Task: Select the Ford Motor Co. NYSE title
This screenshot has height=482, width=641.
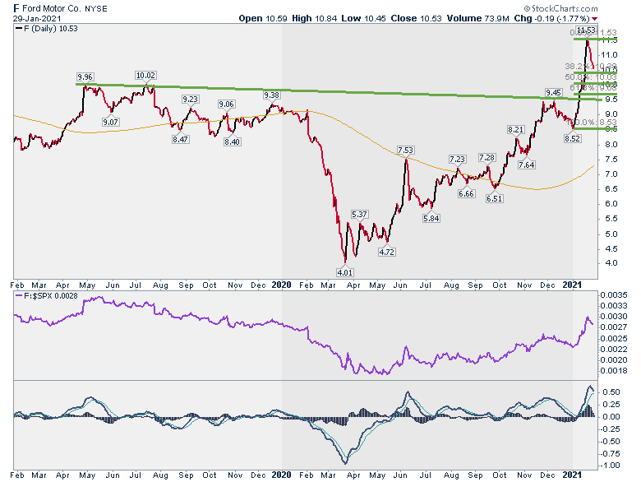Action: point(61,8)
